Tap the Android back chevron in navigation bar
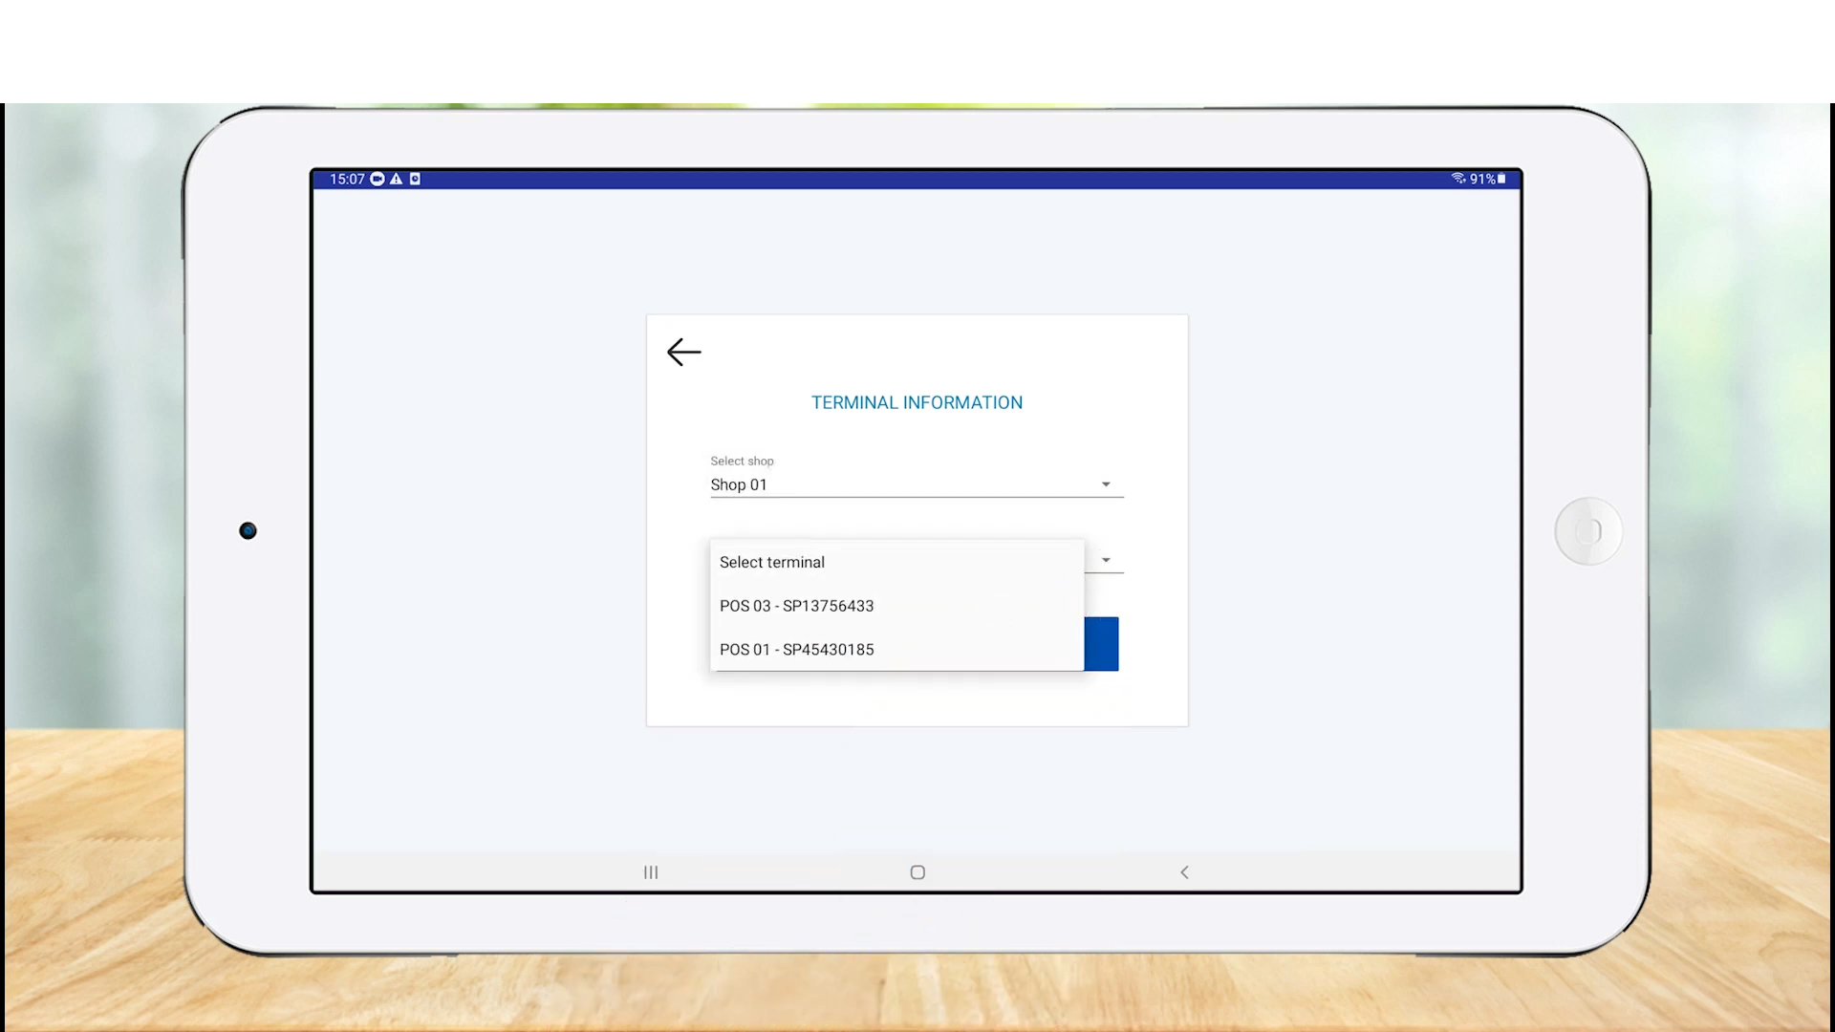The width and height of the screenshot is (1835, 1032). (1184, 872)
